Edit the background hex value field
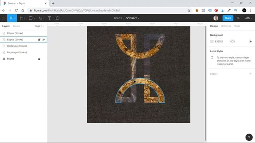 point(219,41)
